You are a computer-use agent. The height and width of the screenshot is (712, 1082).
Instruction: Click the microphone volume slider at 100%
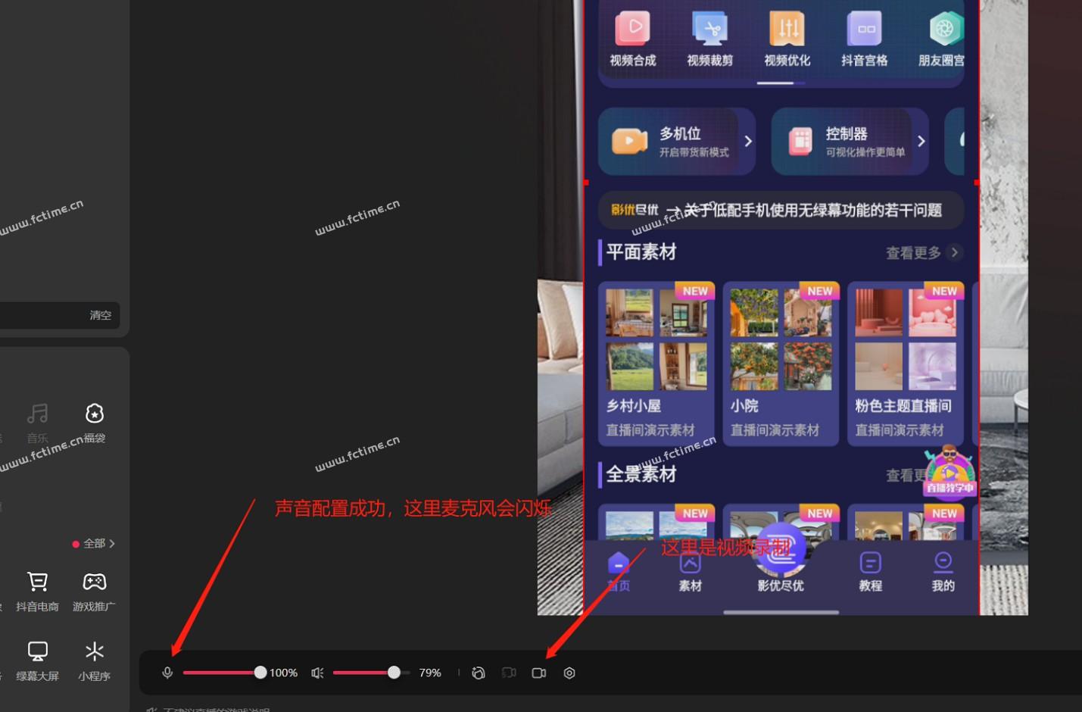pyautogui.click(x=224, y=673)
